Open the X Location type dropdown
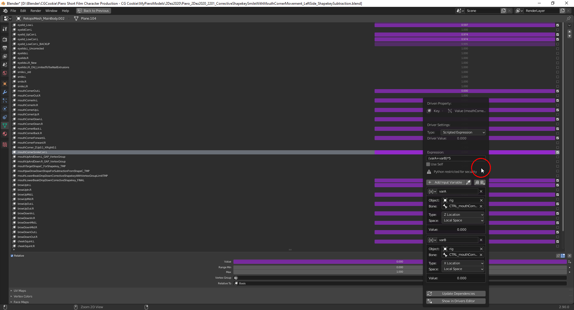This screenshot has height=310, width=574. [x=463, y=263]
